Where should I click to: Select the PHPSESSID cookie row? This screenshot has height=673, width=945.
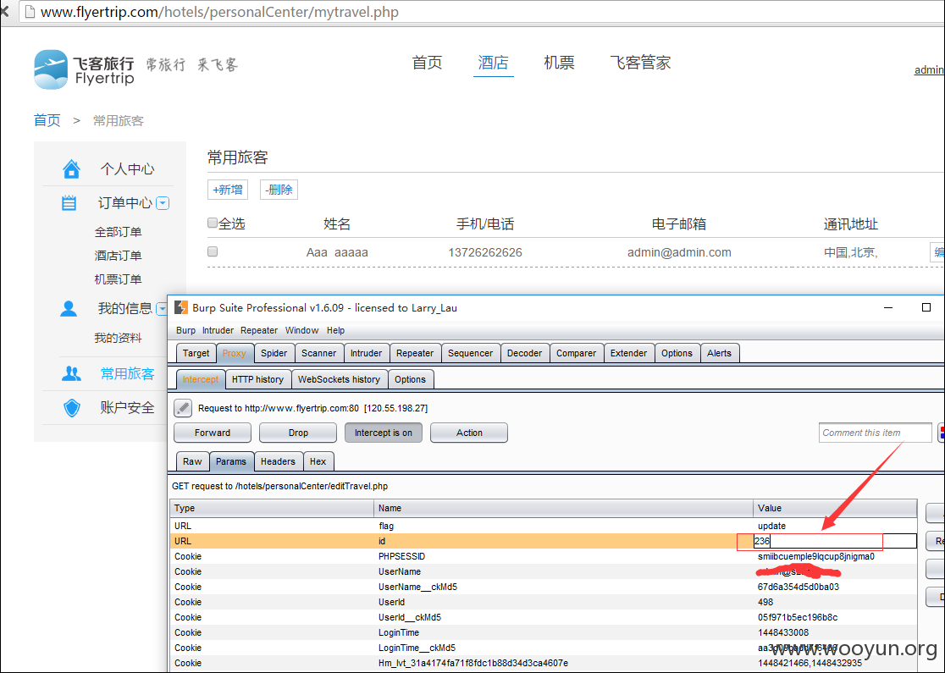(544, 557)
